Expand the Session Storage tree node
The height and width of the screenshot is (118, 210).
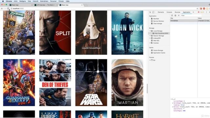150,36
